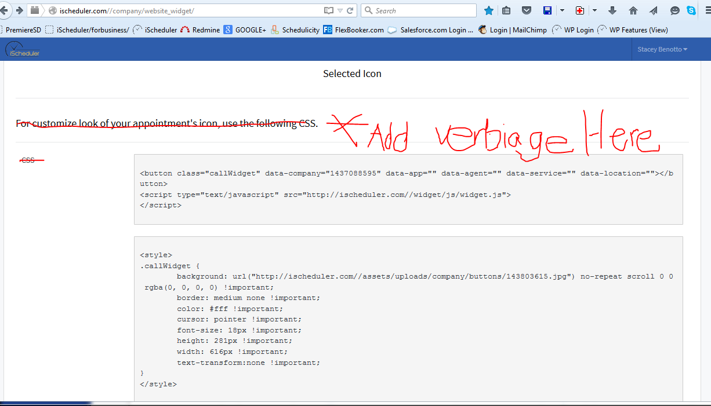Image resolution: width=711 pixels, height=406 pixels.
Task: Open the Downloads arrow
Action: (612, 10)
